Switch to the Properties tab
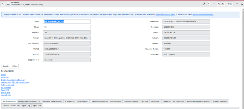This screenshot has width=244, height=109. (x=167, y=101)
